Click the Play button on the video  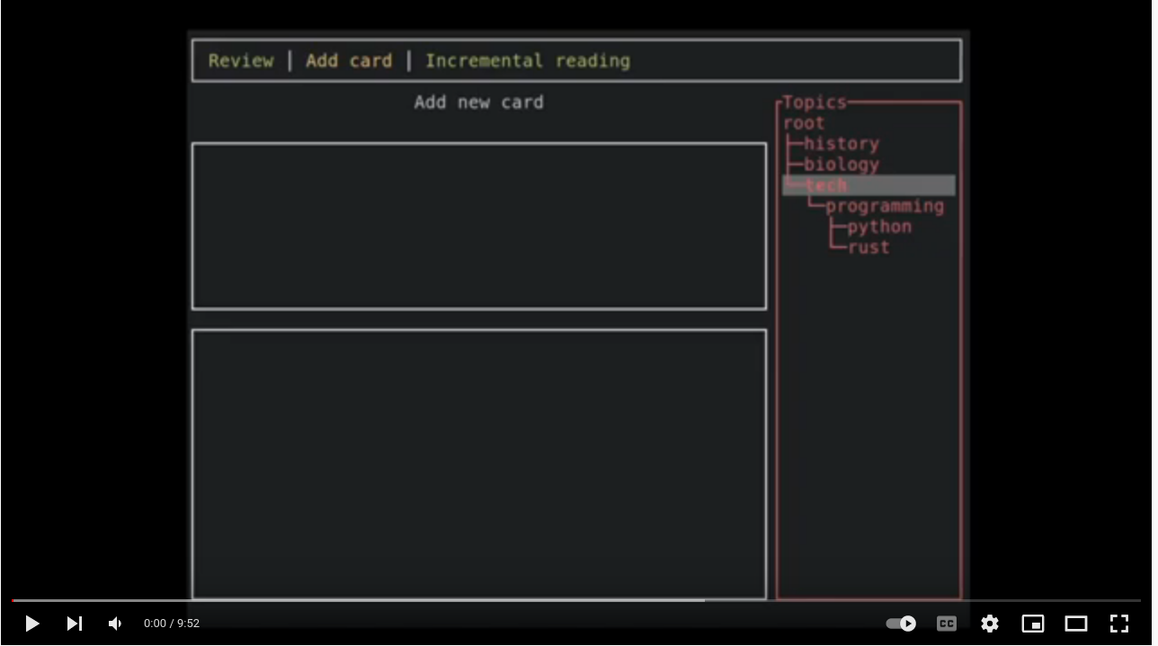coord(31,624)
